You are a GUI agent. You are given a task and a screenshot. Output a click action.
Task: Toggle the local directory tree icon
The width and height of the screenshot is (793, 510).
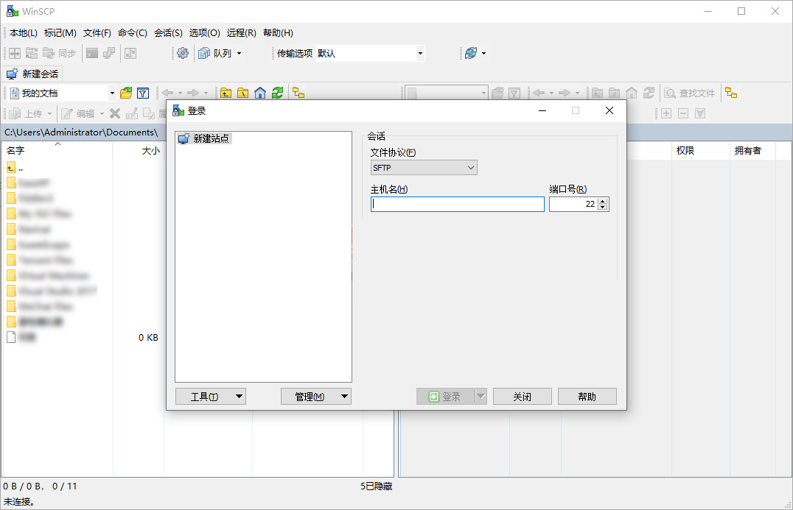point(298,93)
